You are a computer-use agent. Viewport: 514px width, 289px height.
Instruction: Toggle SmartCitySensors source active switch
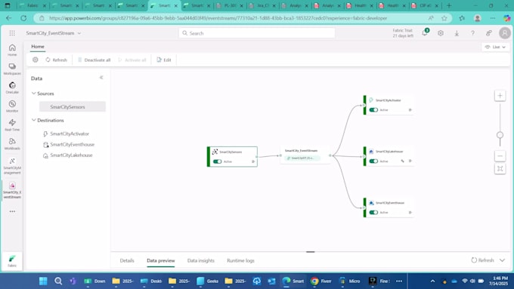[x=218, y=161]
